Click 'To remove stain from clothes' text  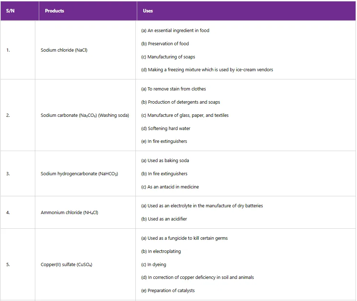point(174,89)
